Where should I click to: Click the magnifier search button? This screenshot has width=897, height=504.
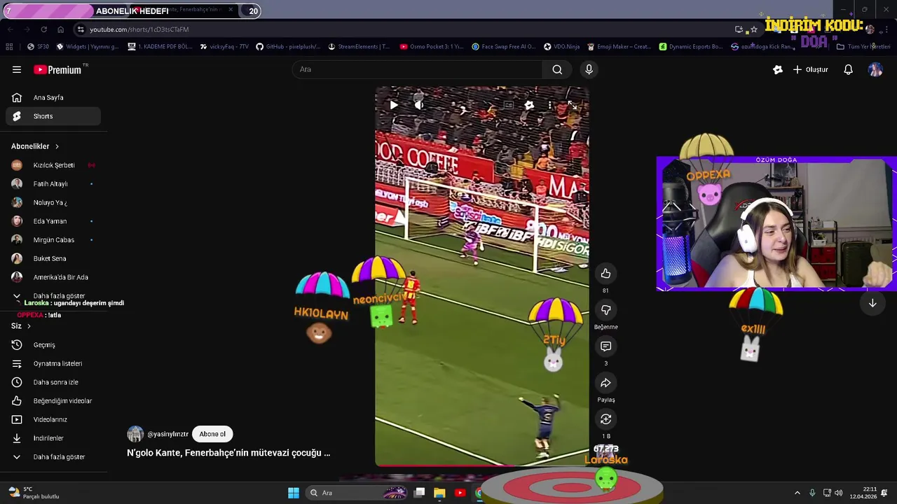coord(557,69)
